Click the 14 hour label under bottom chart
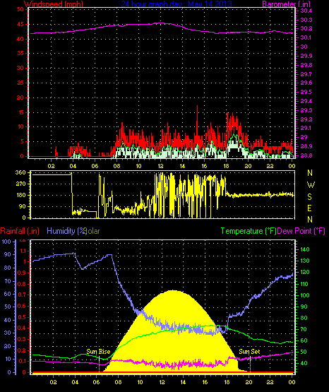 point(183,382)
